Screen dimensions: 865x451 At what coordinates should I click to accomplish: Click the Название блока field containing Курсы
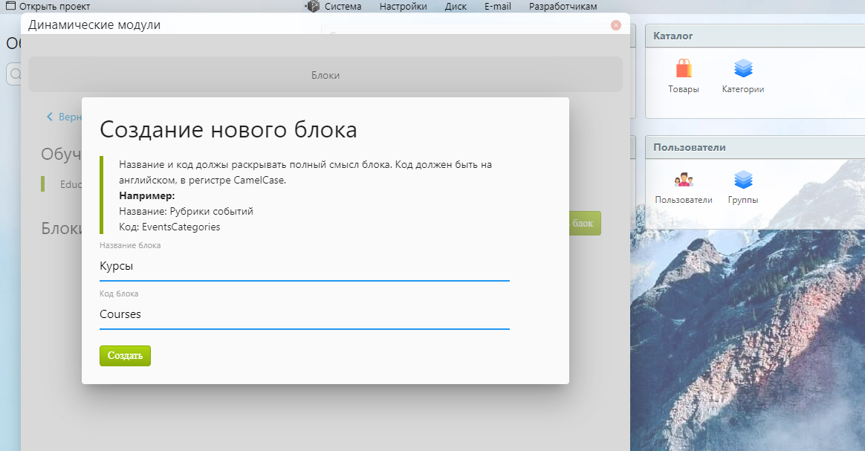[x=304, y=266]
